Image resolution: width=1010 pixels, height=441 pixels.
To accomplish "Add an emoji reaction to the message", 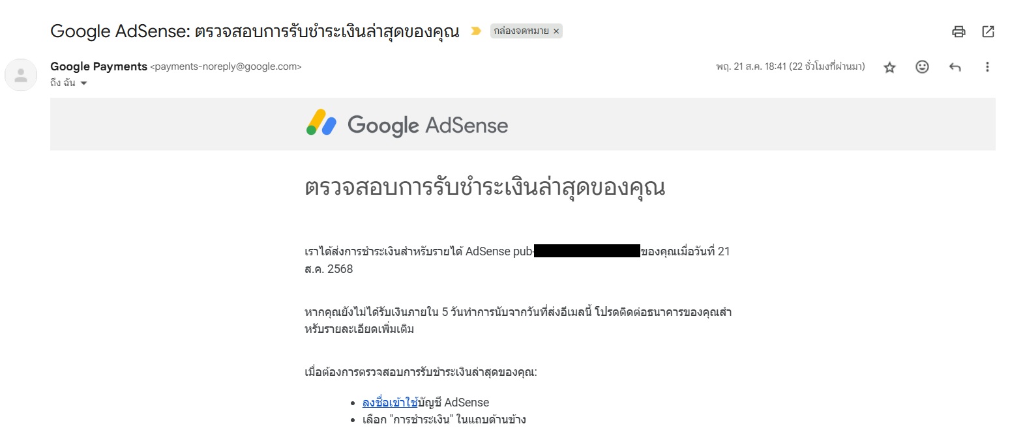I will pyautogui.click(x=922, y=66).
